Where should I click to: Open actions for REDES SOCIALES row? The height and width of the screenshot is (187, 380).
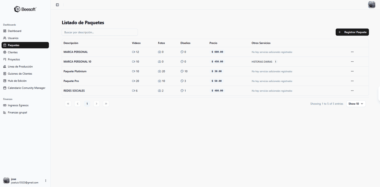tap(352, 90)
